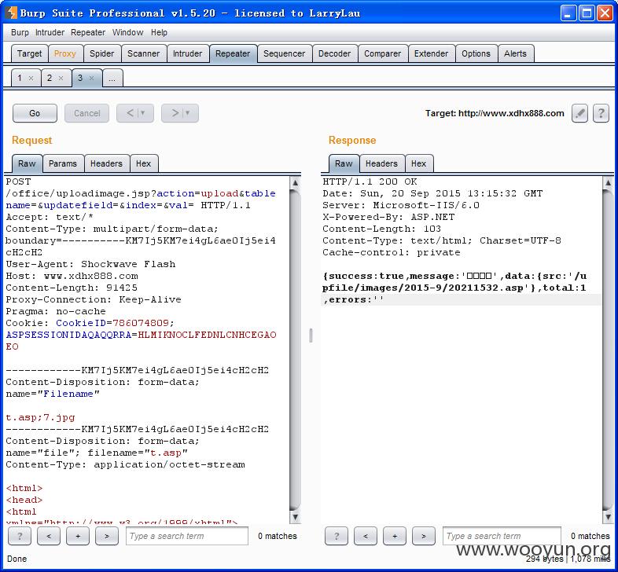The height and width of the screenshot is (572, 618).
Task: Click request pane scroll down arrow
Action: coord(295,517)
